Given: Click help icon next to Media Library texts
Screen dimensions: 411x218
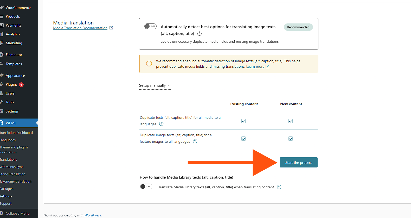Looking at the screenshot, I should point(279,187).
